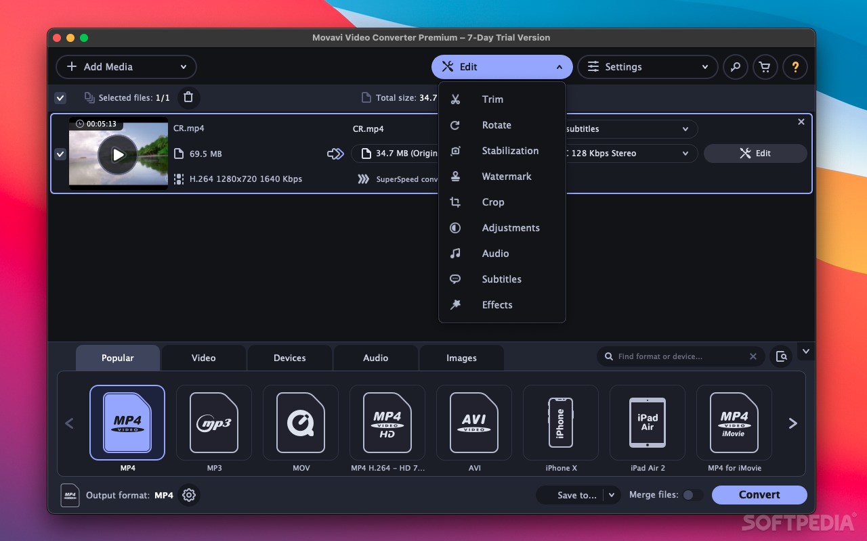Select the Trim option in Edit menu
Image resolution: width=867 pixels, height=541 pixels.
(492, 99)
